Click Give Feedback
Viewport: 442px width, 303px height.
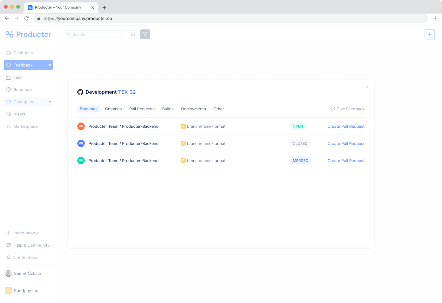pyautogui.click(x=347, y=109)
